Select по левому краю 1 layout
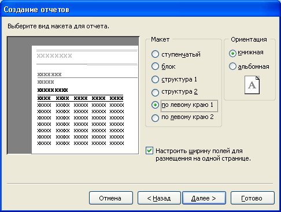Image resolution: width=281 pixels, height=212 pixels. [155, 105]
